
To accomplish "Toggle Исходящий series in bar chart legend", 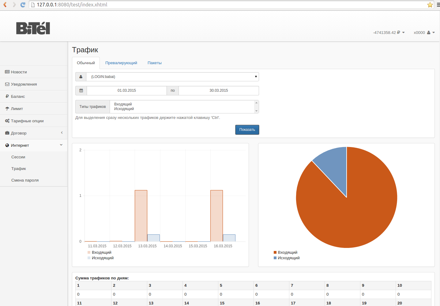I will pyautogui.click(x=100, y=258).
